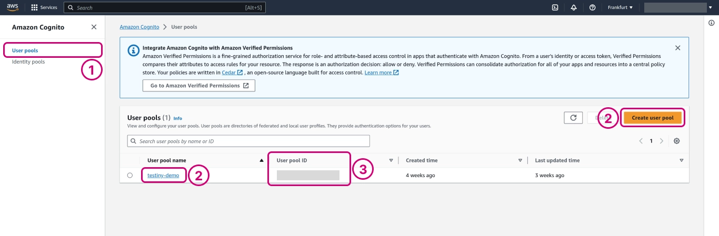This screenshot has height=236, width=719.
Task: Expand the Frankfurt region dropdown
Action: pyautogui.click(x=620, y=8)
